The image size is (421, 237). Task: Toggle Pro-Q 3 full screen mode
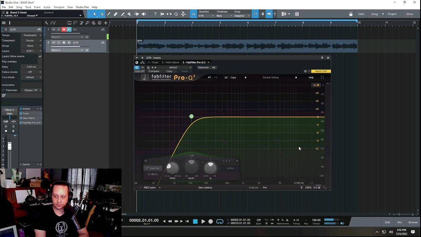coord(322,77)
